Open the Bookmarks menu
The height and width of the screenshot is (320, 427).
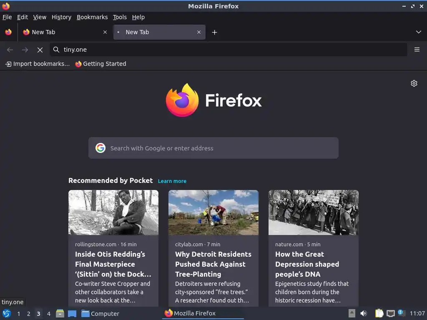[92, 17]
